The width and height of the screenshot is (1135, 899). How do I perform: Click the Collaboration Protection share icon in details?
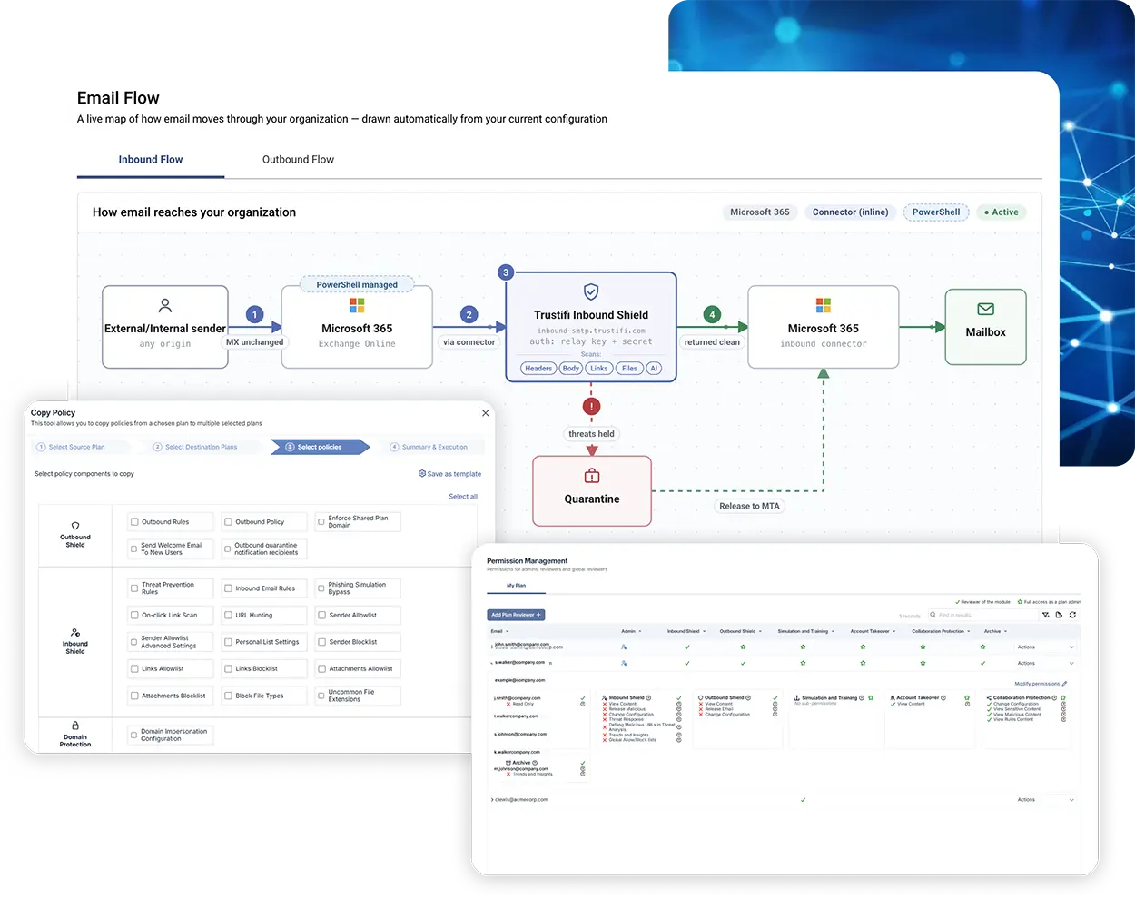989,698
